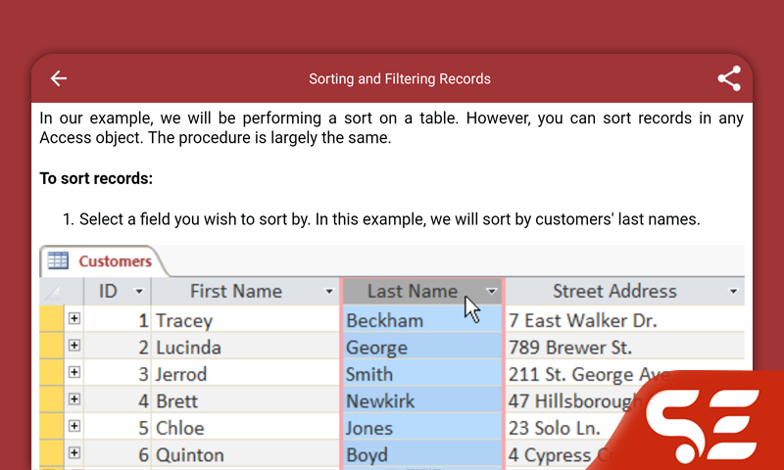Viewport: 784px width, 470px height.
Task: Click the Customers table icon
Action: 58,260
